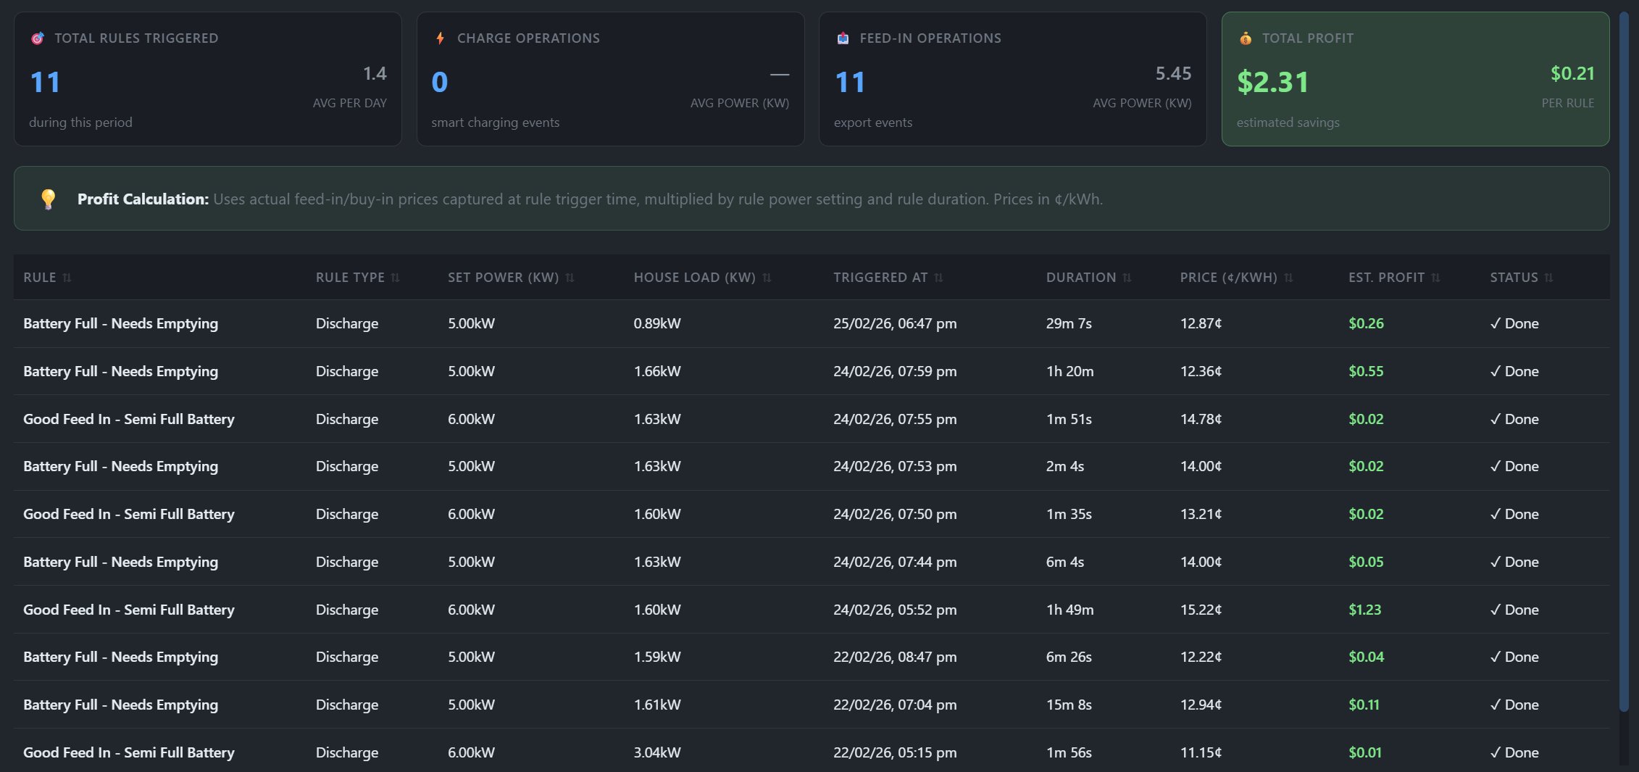This screenshot has width=1639, height=772.
Task: Toggle sorting on the DURATION column
Action: (x=1127, y=277)
